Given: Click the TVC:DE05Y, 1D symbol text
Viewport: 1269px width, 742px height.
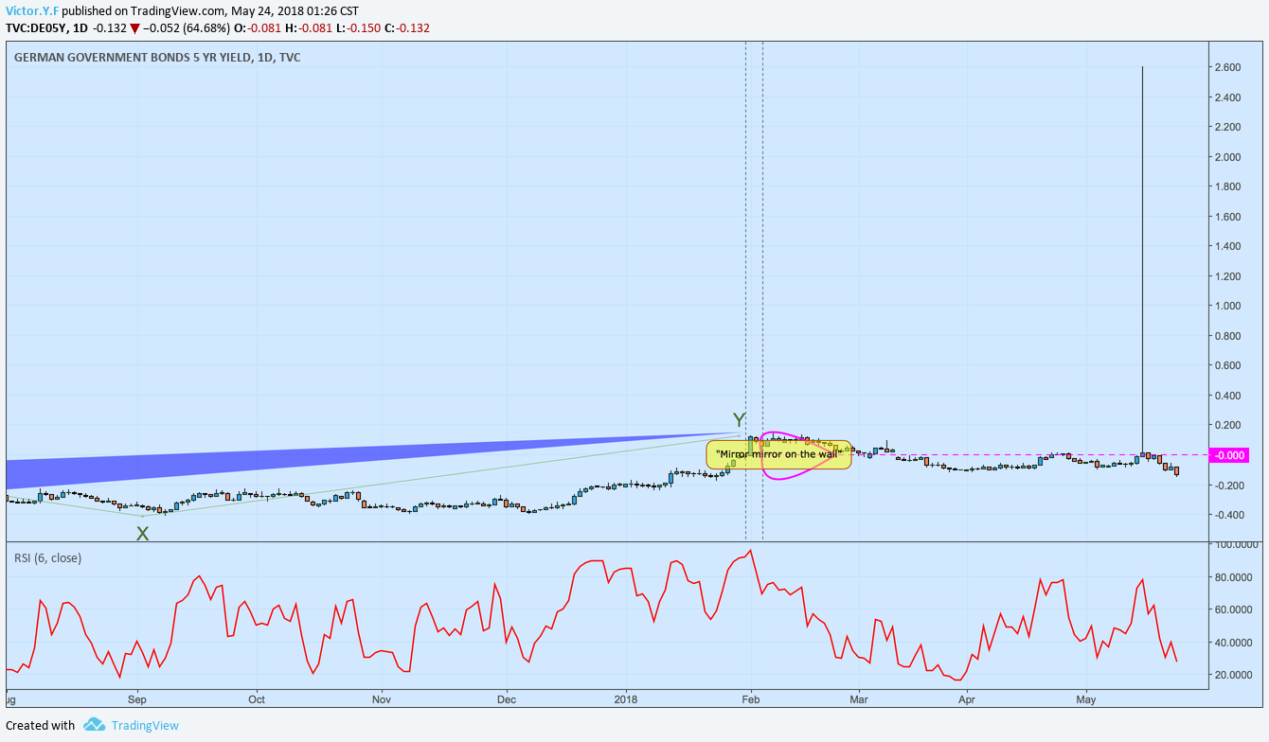Looking at the screenshot, I should click(46, 27).
